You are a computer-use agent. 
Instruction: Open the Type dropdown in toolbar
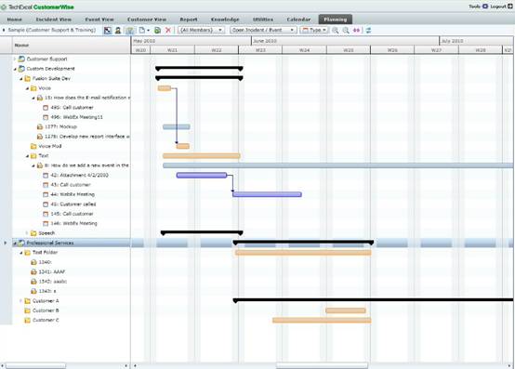click(x=314, y=30)
